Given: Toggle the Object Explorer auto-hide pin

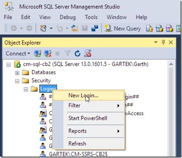Looking at the screenshot, I should [163, 42].
